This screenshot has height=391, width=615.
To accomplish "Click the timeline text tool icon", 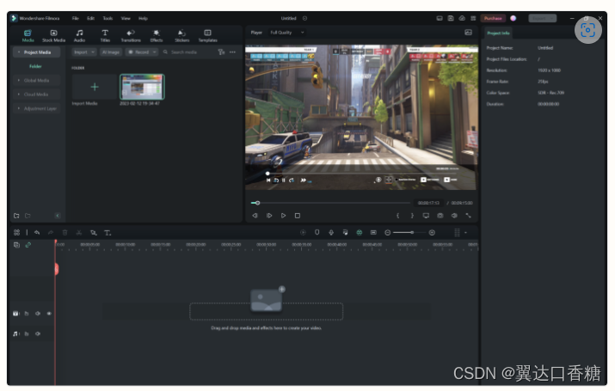I will point(108,233).
